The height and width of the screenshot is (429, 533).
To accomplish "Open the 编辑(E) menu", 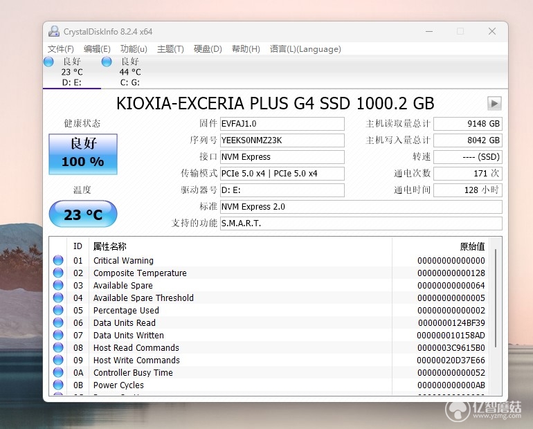I will [x=97, y=49].
